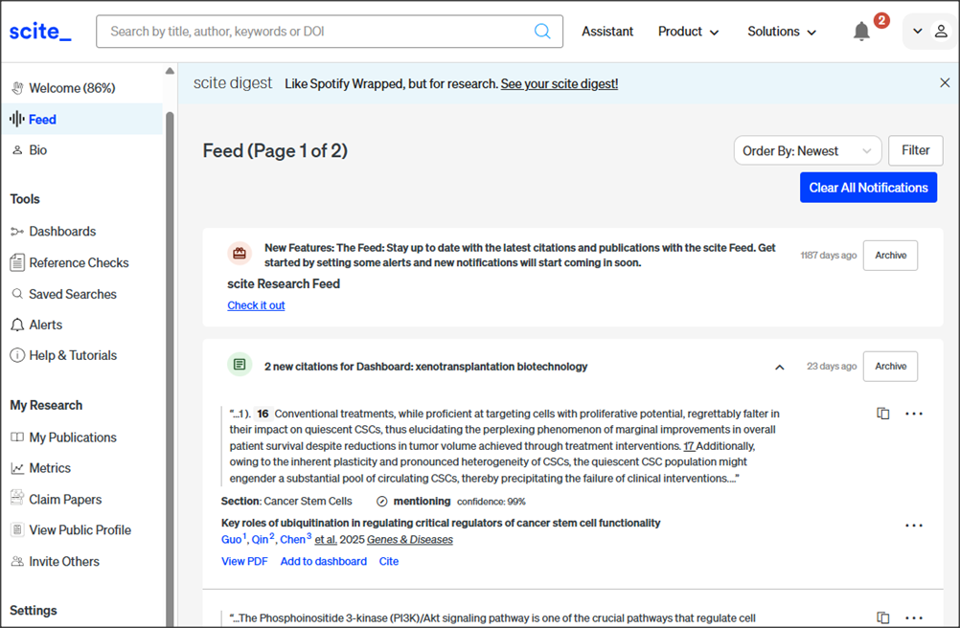Screen dimensions: 960x628
Task: Click the View PDF link
Action: pyautogui.click(x=244, y=562)
